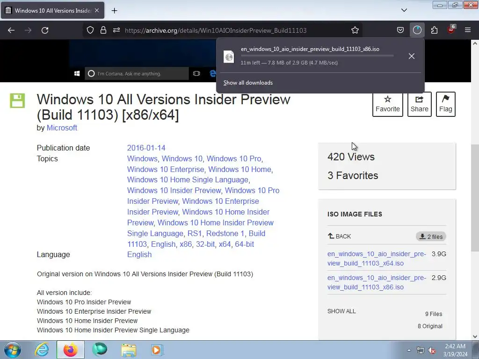Click the scrollbar down arrow
Image resolution: width=479 pixels, height=359 pixels.
point(475,337)
